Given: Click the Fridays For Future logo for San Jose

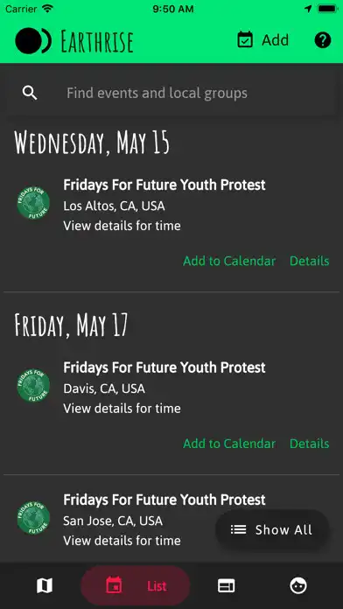Looking at the screenshot, I should tap(33, 518).
